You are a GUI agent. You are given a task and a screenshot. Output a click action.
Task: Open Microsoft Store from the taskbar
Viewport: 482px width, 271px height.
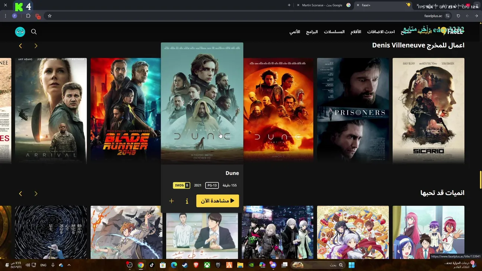pos(163,265)
